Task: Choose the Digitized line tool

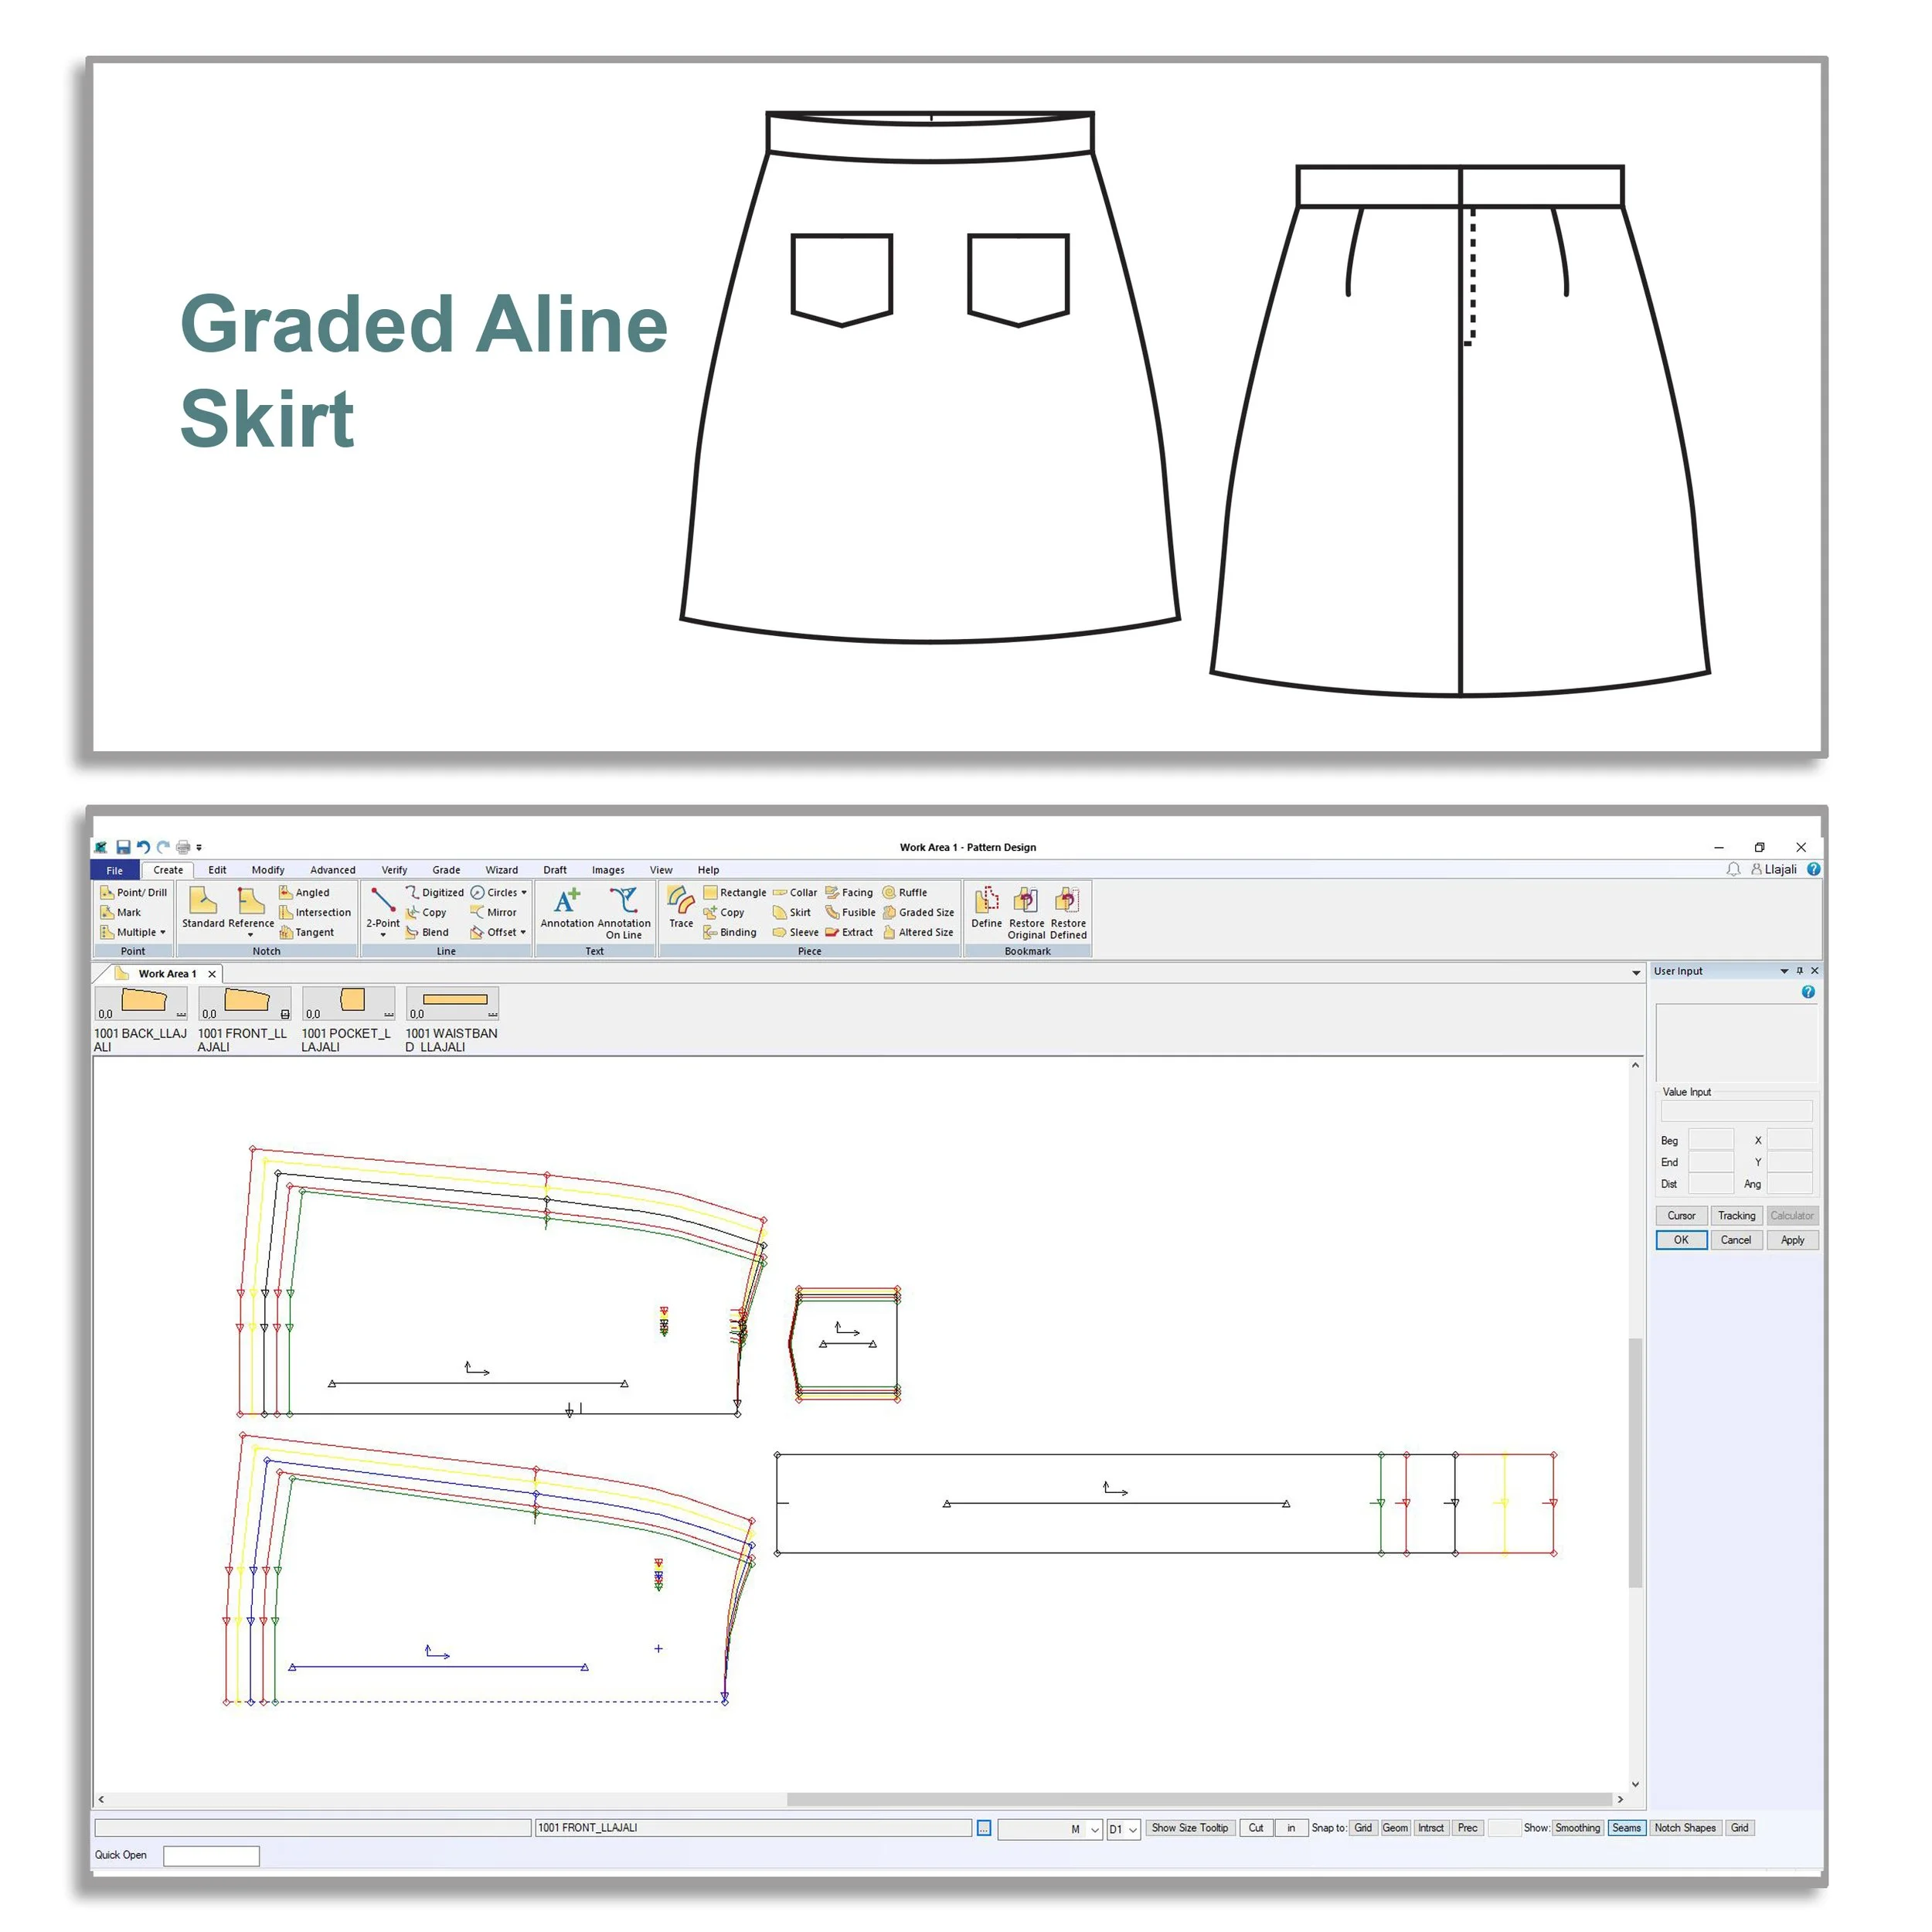Action: 435,892
